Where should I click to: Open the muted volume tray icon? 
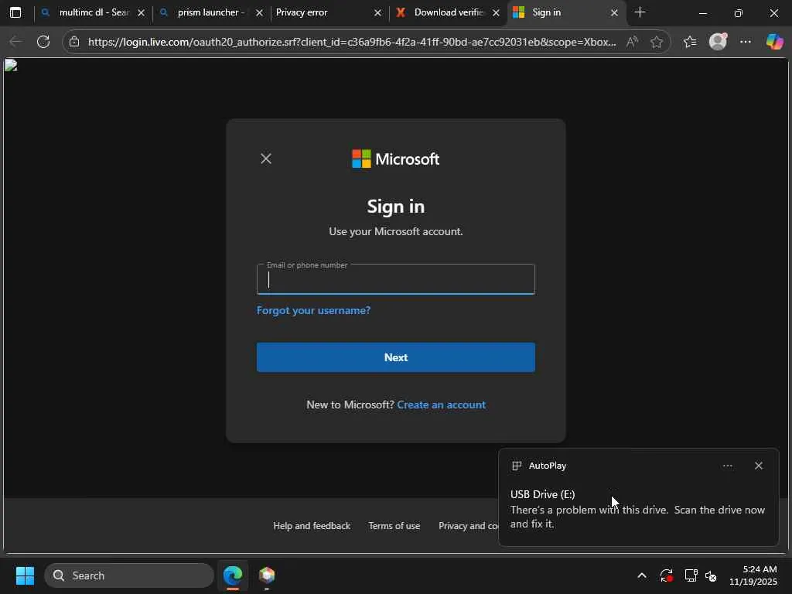tap(712, 575)
